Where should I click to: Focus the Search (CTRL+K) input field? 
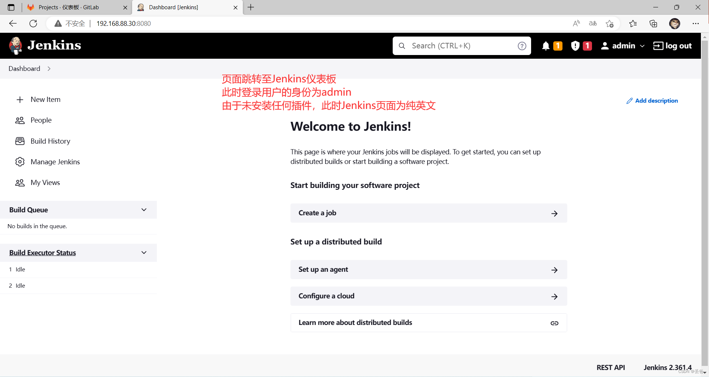click(x=462, y=46)
